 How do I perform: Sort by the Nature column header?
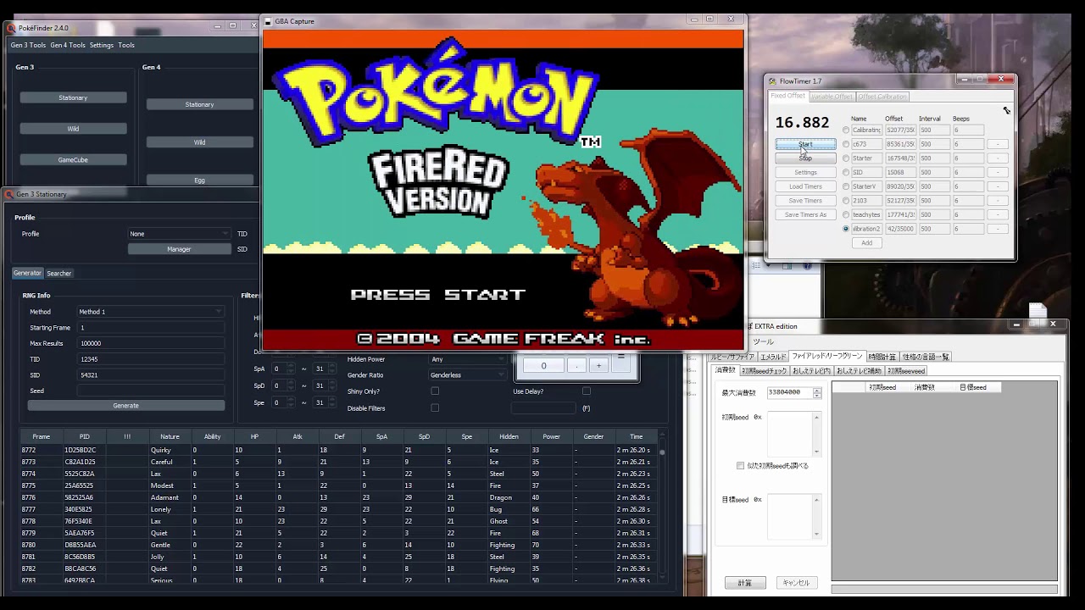(170, 436)
